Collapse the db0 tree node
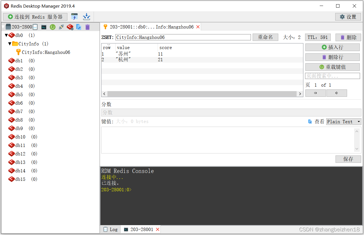364x235 pixels. (x=7, y=35)
